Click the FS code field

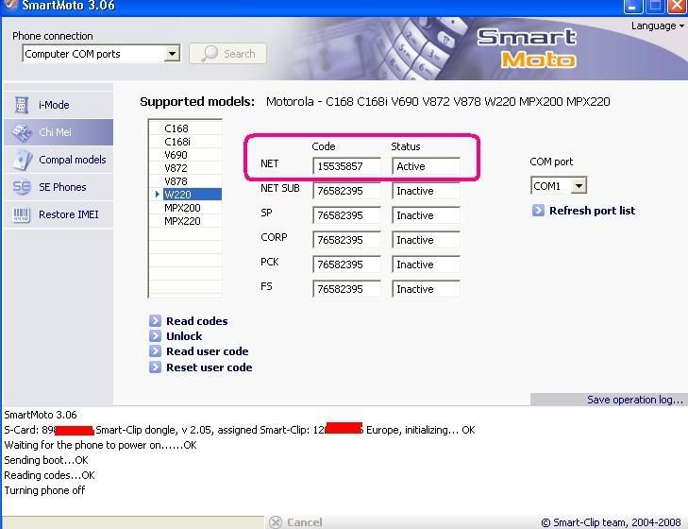point(346,289)
